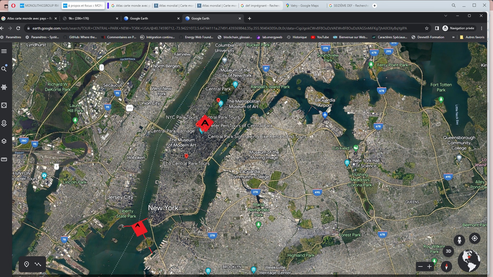Image resolution: width=493 pixels, height=277 pixels.
Task: Click the I'm Feeling Lucky dice icon
Action: pos(4,105)
